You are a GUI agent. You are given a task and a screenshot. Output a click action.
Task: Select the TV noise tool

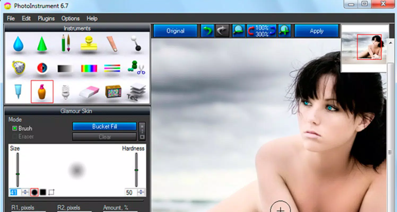click(x=113, y=92)
